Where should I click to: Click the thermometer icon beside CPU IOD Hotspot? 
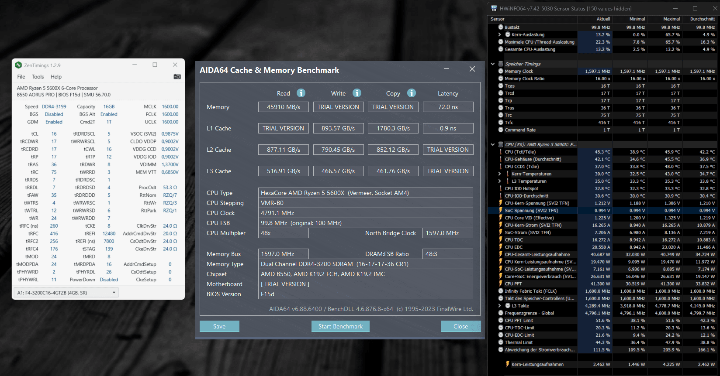point(501,188)
